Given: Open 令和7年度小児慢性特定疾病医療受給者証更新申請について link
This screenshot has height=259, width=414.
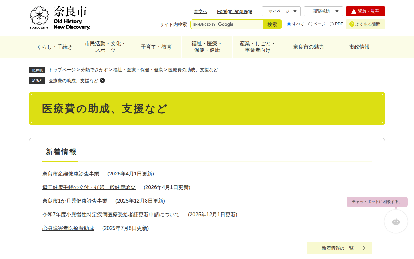Looking at the screenshot, I should (111, 215).
